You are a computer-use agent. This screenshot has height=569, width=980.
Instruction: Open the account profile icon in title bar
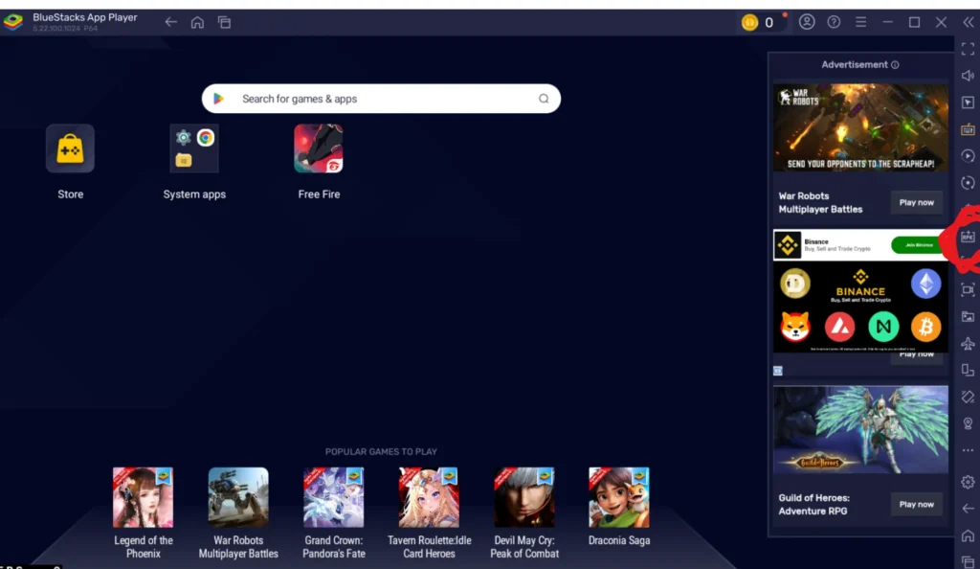807,22
